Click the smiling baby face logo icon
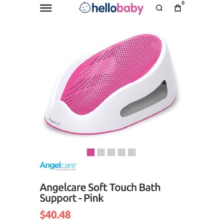Screen dimensions: 222x222 pos(85,7)
